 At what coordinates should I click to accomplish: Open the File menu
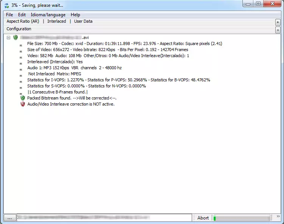9,15
